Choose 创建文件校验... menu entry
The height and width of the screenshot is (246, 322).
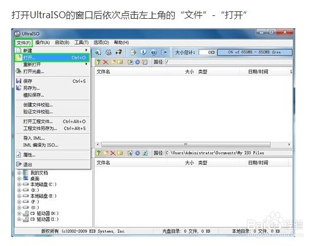(x=52, y=105)
